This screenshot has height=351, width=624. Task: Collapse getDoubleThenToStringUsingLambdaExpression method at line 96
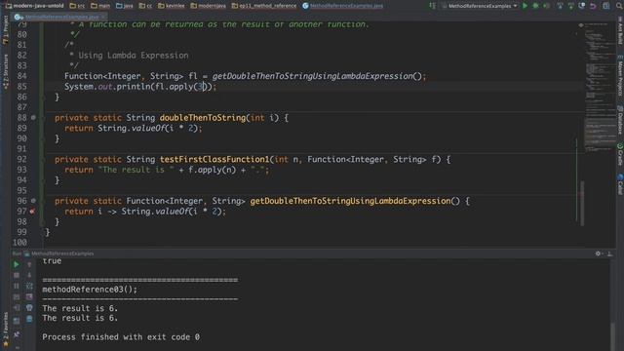coord(43,201)
